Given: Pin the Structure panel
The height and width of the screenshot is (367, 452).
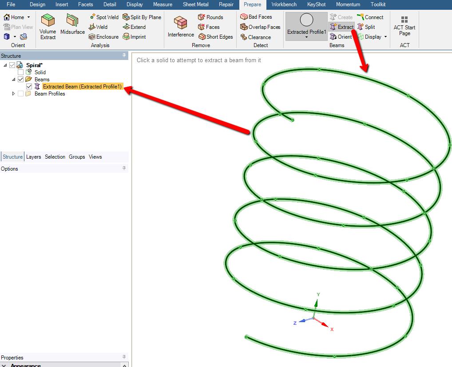Looking at the screenshot, I should click(x=124, y=55).
